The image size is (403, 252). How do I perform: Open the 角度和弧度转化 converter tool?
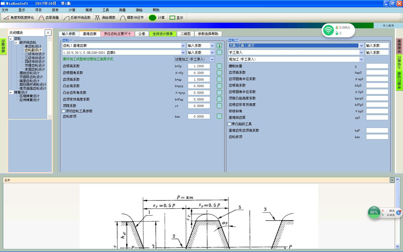pyautogui.click(x=19, y=18)
